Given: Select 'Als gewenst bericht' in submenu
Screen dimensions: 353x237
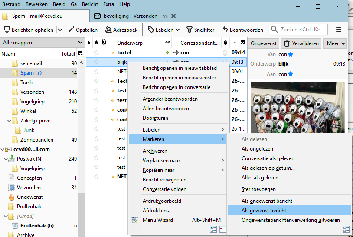Looking at the screenshot, I should tap(264, 211).
